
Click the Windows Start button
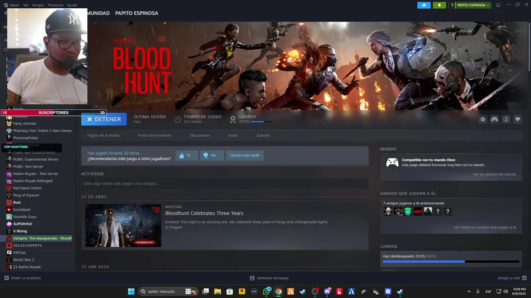point(131,291)
